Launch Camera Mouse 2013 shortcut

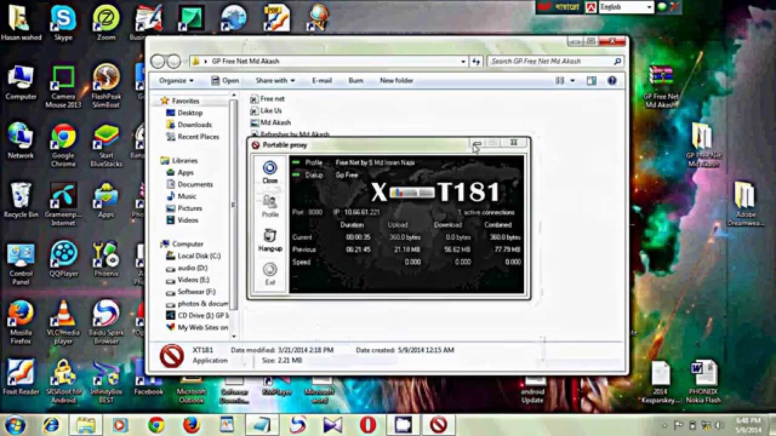[63, 87]
